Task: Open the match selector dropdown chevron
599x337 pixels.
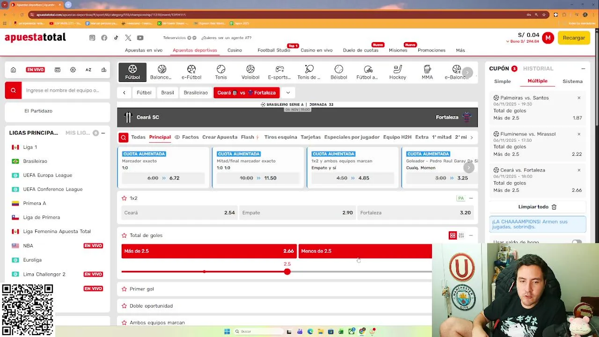Action: click(x=288, y=93)
